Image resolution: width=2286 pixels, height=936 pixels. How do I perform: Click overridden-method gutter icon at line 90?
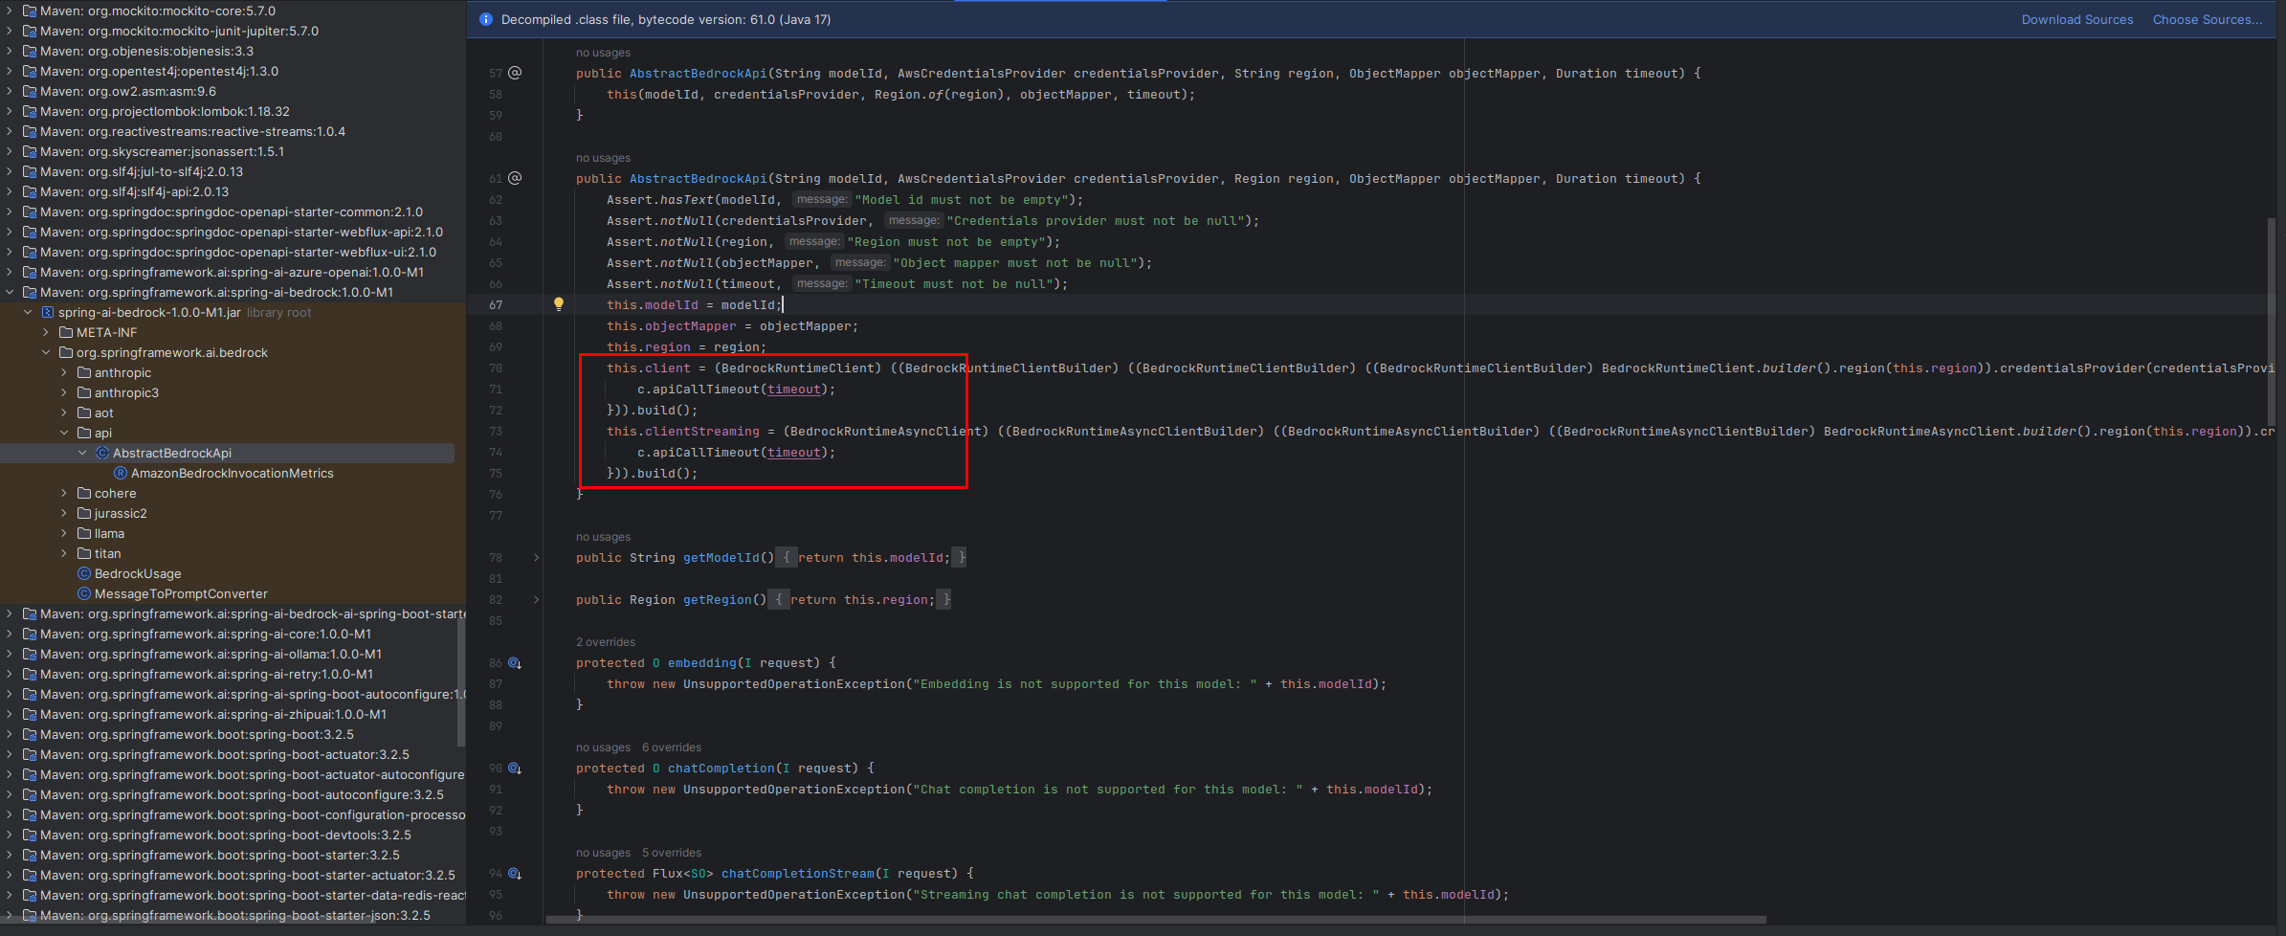coord(515,768)
